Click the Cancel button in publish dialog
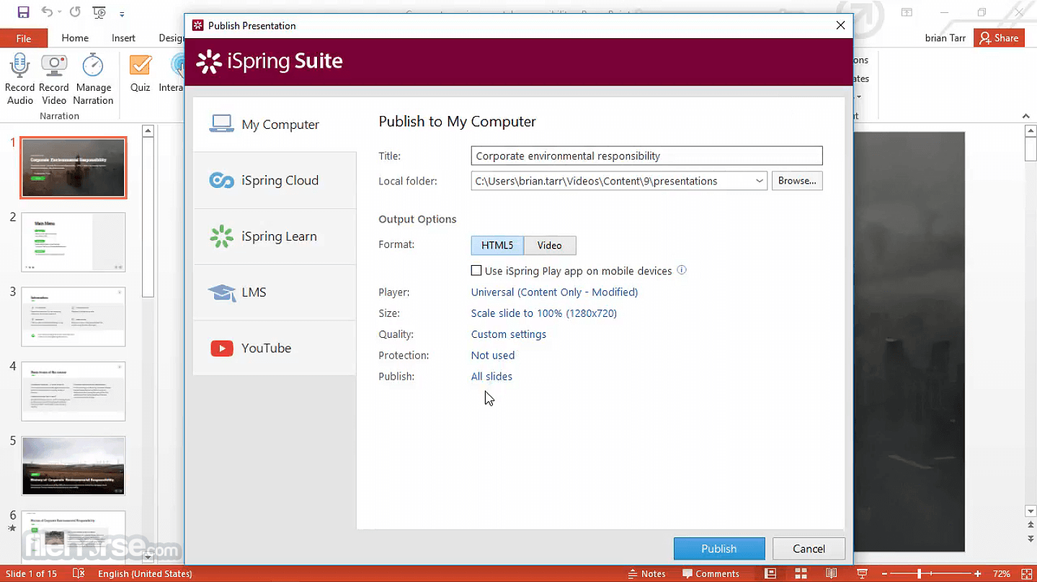Image resolution: width=1037 pixels, height=582 pixels. pos(809,549)
